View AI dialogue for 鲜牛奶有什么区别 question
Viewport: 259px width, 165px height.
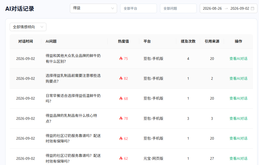click(x=238, y=59)
